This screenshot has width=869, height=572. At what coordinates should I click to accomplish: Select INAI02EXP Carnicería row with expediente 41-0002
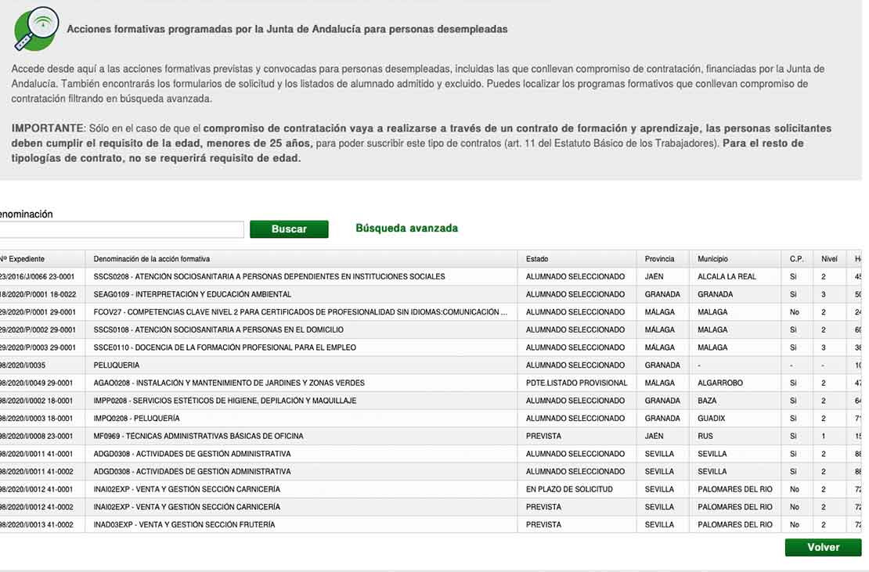click(x=431, y=506)
